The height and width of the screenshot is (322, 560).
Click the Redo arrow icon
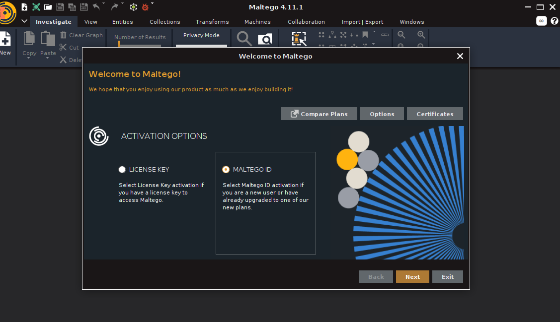(115, 6)
